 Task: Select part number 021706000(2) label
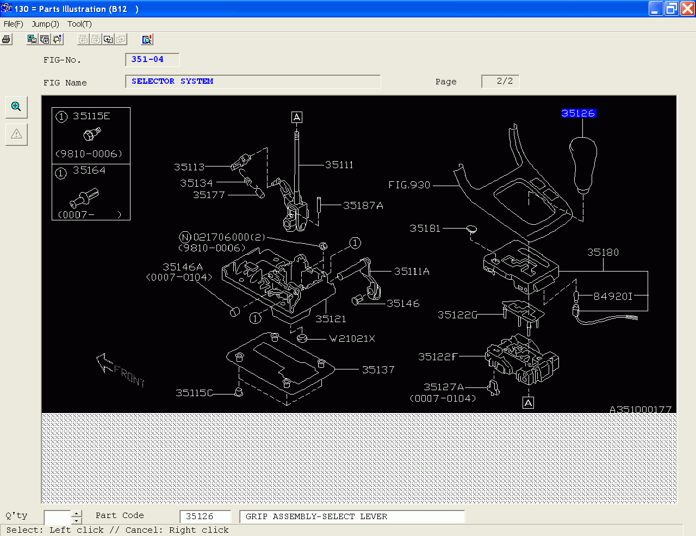coord(229,237)
